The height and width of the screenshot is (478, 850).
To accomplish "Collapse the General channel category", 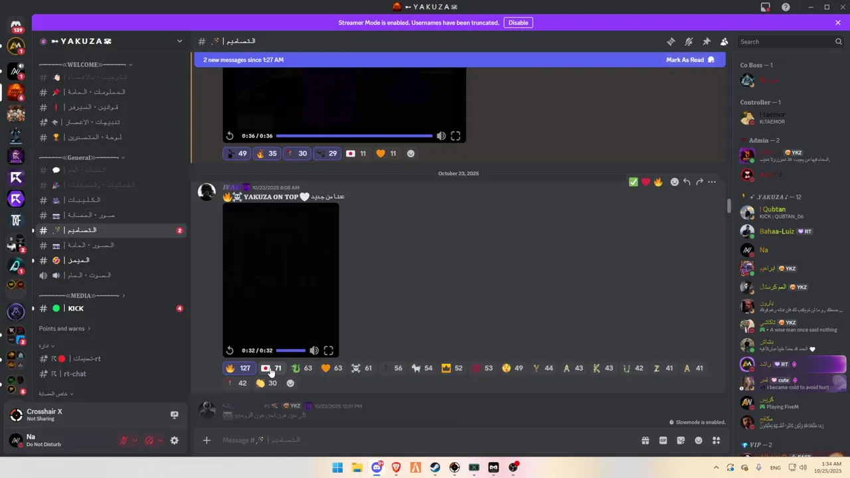I will [x=82, y=157].
